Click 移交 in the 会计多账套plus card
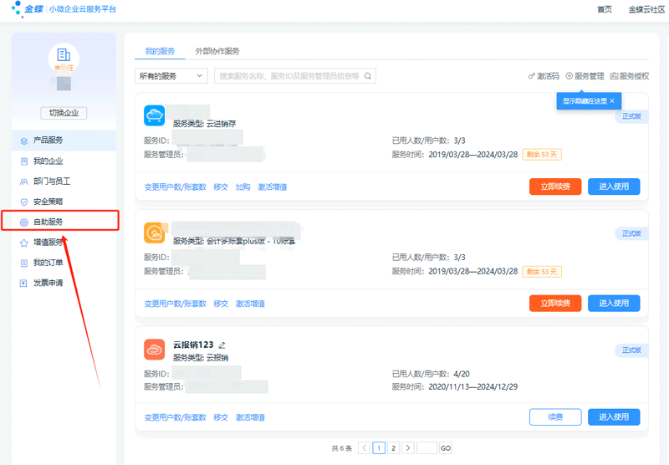 click(x=221, y=304)
